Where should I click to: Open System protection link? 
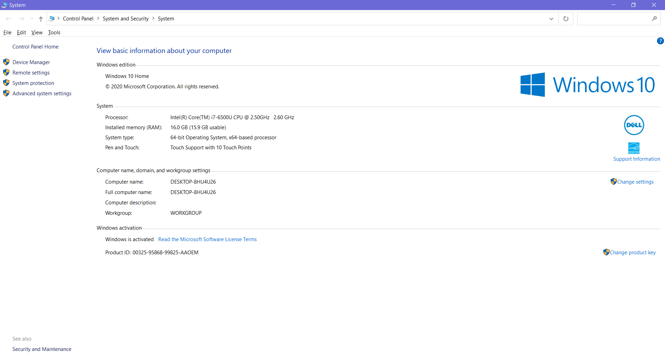tap(33, 83)
